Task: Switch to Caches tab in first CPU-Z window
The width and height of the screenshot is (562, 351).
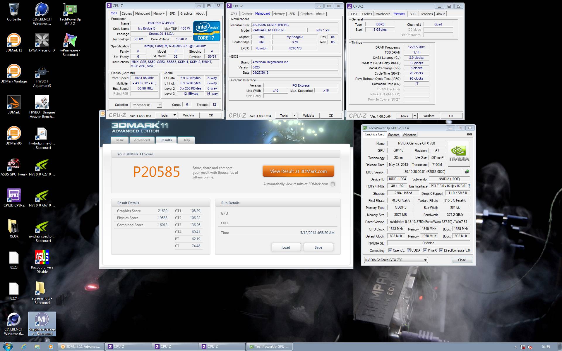Action: click(x=126, y=13)
